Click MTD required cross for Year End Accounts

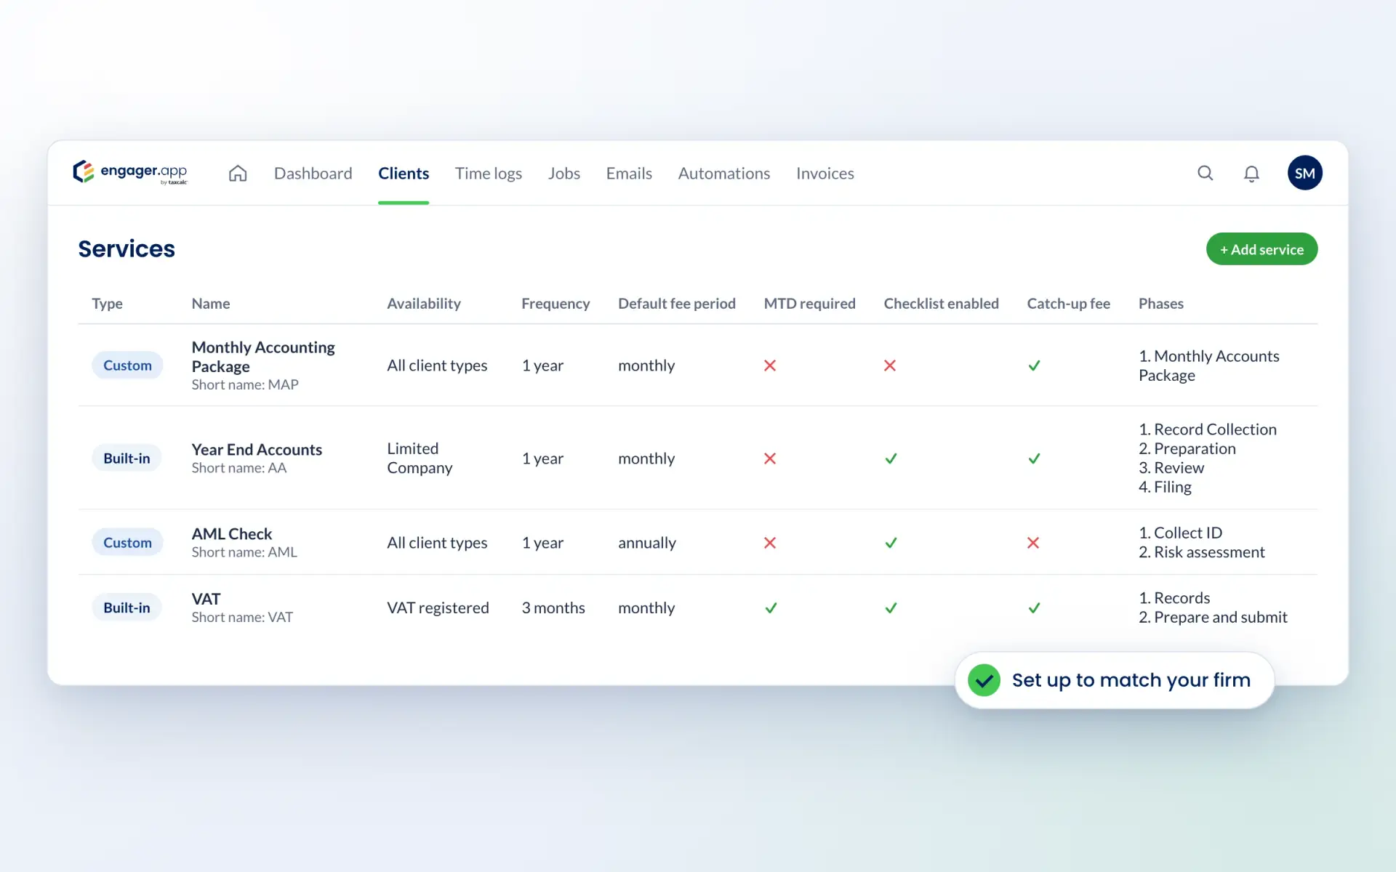point(770,459)
